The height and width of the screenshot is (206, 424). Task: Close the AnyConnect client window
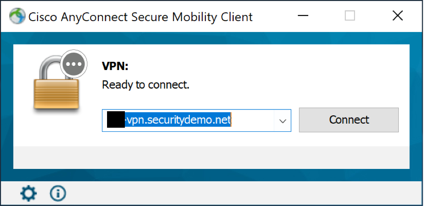coord(397,16)
